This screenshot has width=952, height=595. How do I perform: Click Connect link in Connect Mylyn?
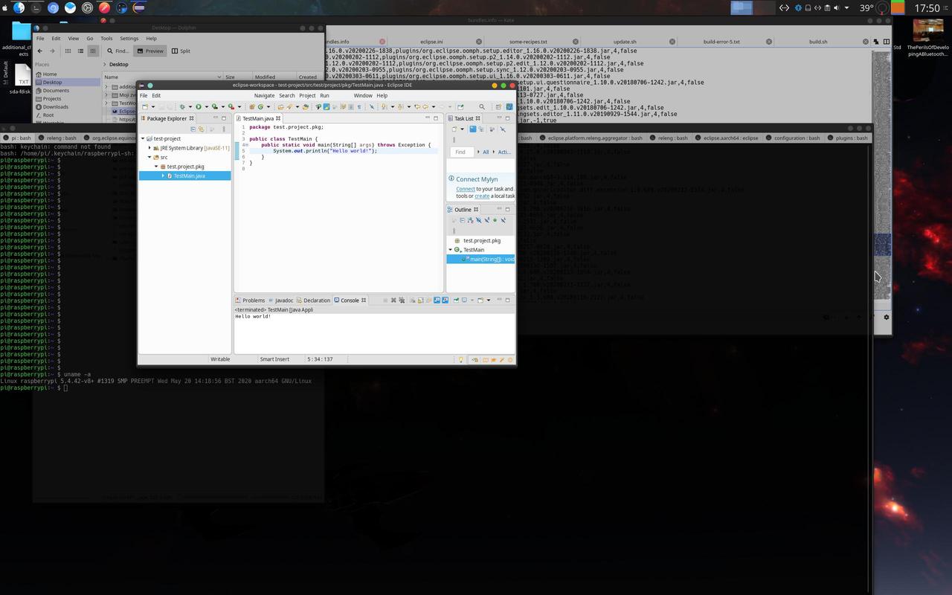pos(466,189)
